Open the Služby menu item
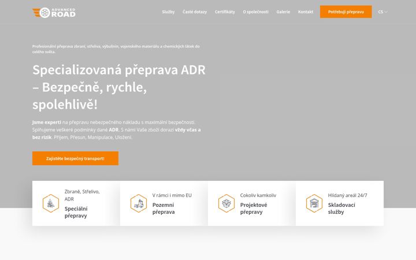 [x=168, y=12]
